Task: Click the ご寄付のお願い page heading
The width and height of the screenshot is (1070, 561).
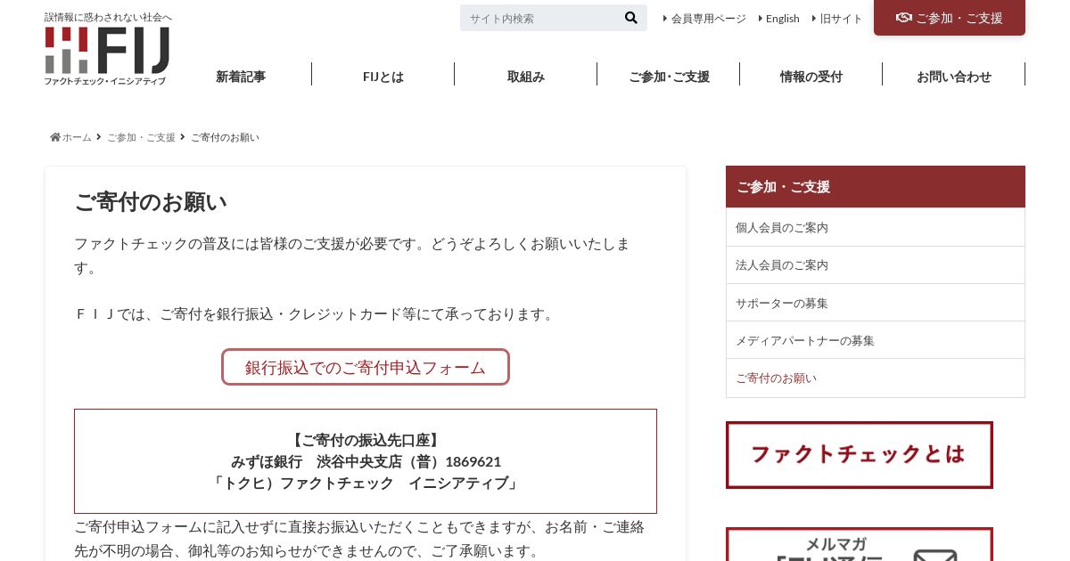Action: click(151, 202)
